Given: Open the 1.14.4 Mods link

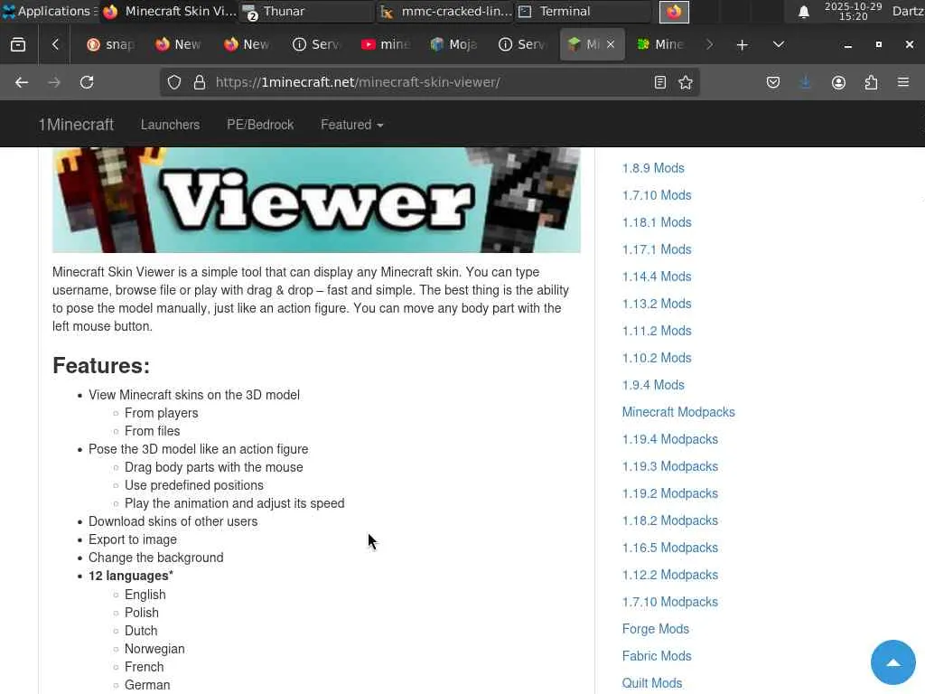Looking at the screenshot, I should (657, 277).
